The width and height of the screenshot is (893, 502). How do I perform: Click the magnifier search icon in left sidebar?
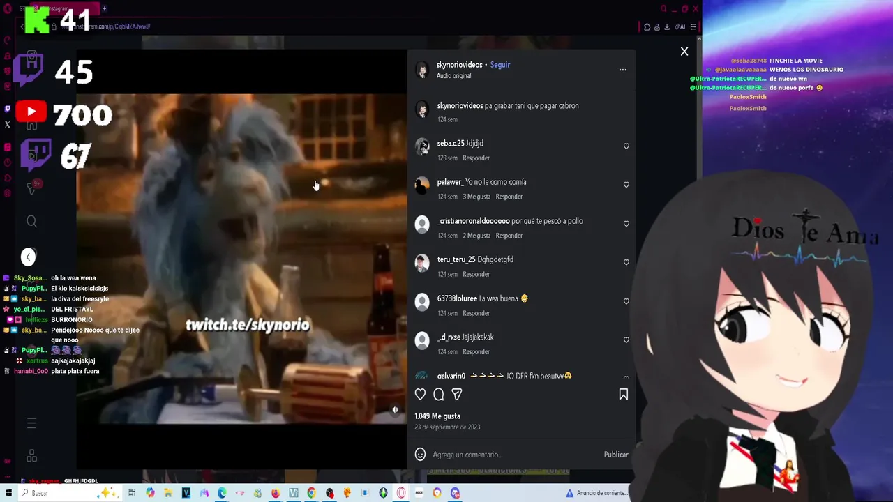(31, 222)
